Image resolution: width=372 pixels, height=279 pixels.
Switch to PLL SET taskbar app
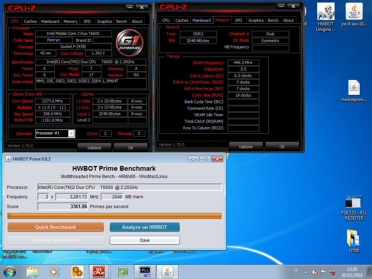(145, 272)
